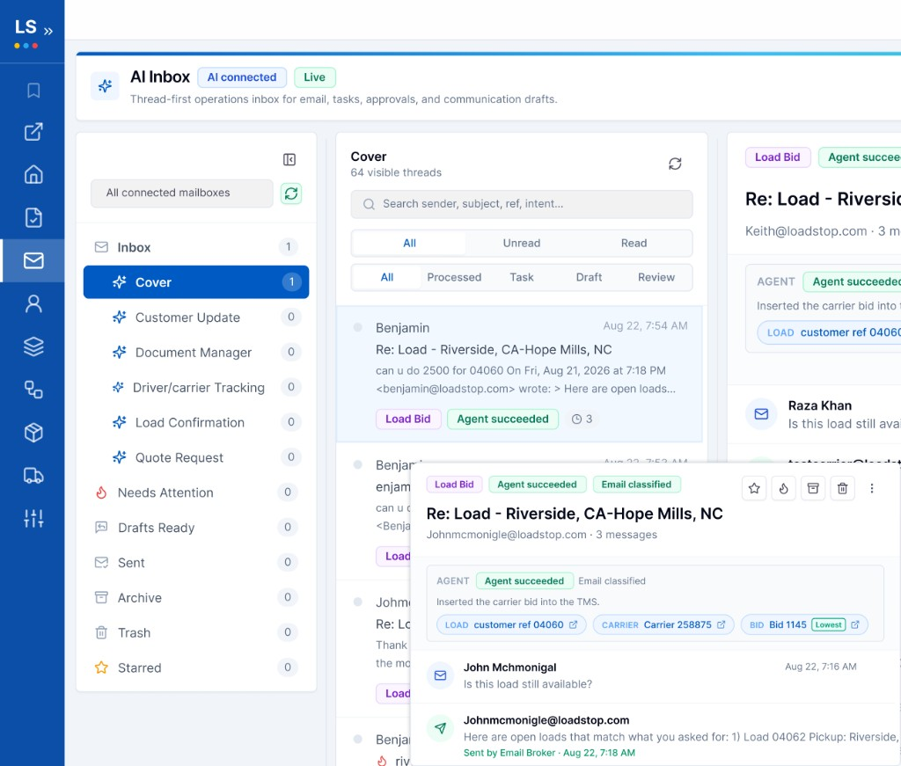Refresh the Cover thread list

pos(675,164)
